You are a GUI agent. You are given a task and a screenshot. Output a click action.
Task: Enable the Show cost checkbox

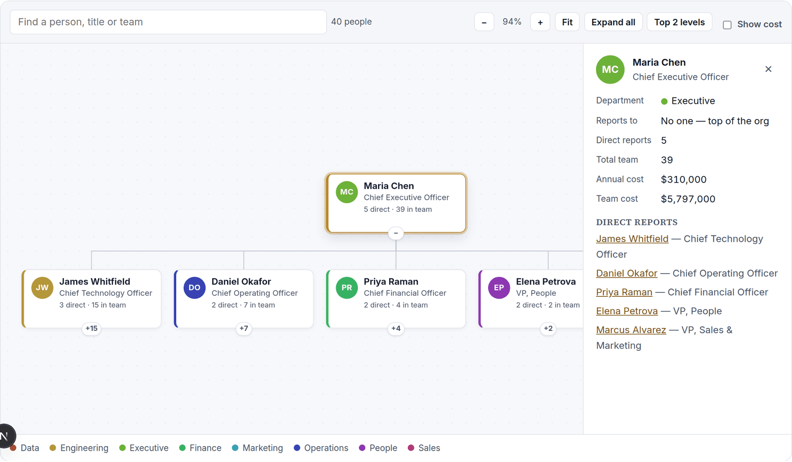[727, 25]
